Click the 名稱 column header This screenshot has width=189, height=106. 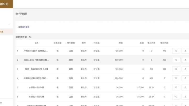coord(36,43)
